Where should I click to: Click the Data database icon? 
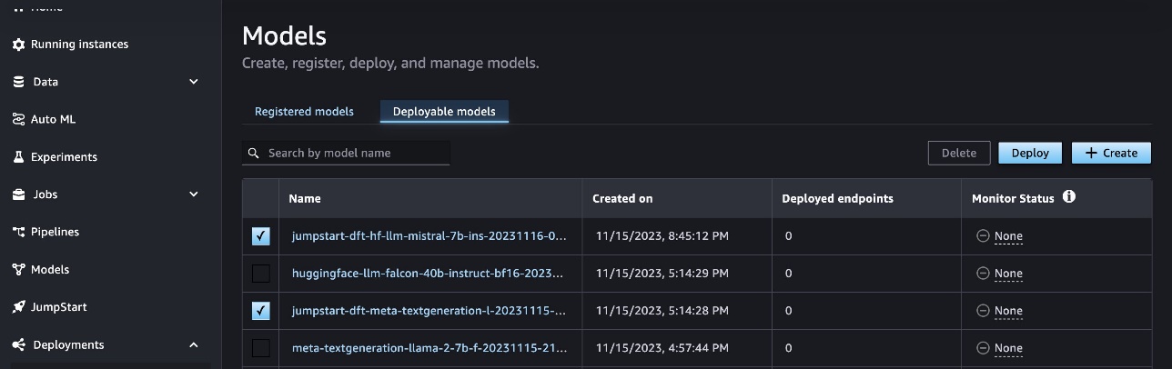coord(18,82)
